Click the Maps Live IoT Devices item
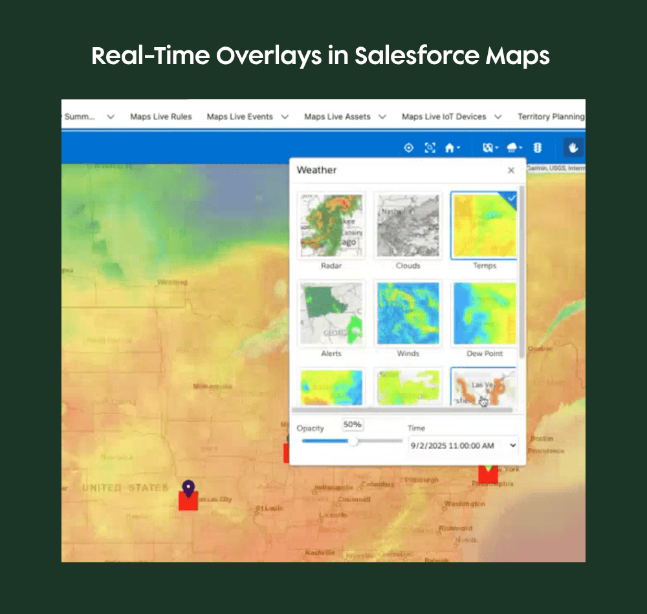This screenshot has height=614, width=647. (444, 117)
